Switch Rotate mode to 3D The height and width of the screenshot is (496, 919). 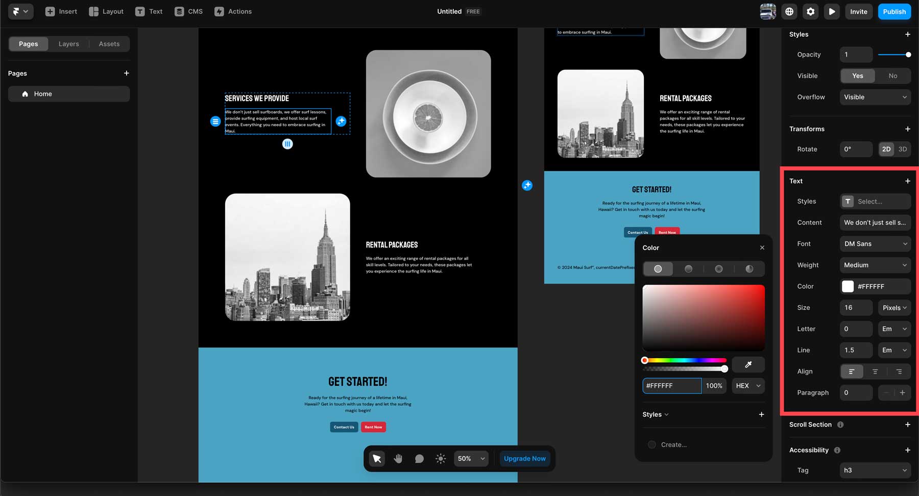(902, 149)
